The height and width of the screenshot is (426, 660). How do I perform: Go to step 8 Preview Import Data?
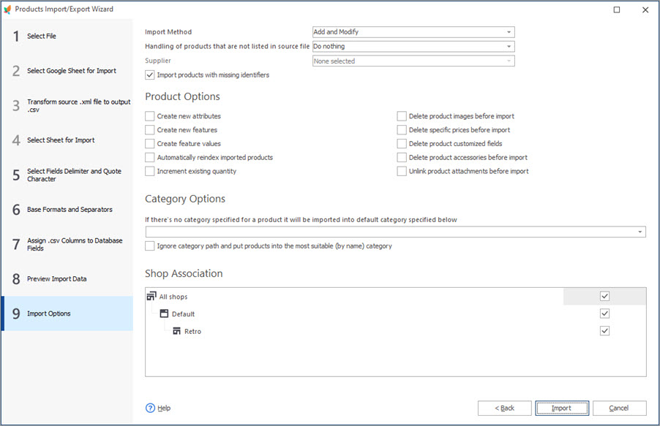coord(67,279)
